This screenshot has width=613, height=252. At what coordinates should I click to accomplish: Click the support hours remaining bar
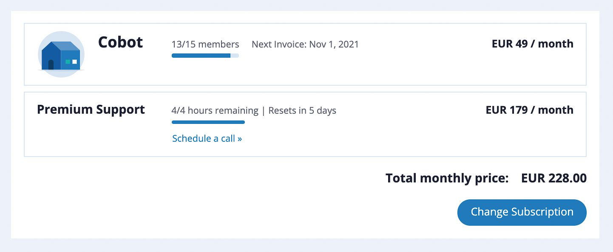tap(208, 122)
